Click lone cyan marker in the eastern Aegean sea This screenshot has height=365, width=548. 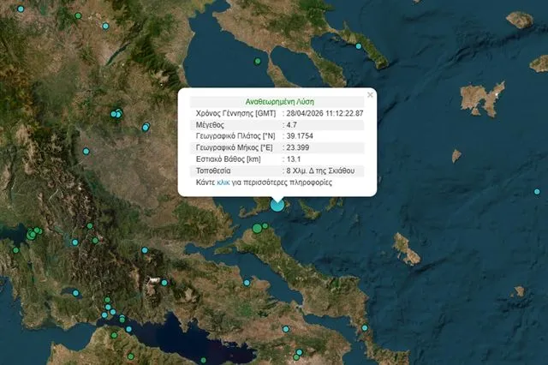point(537,192)
